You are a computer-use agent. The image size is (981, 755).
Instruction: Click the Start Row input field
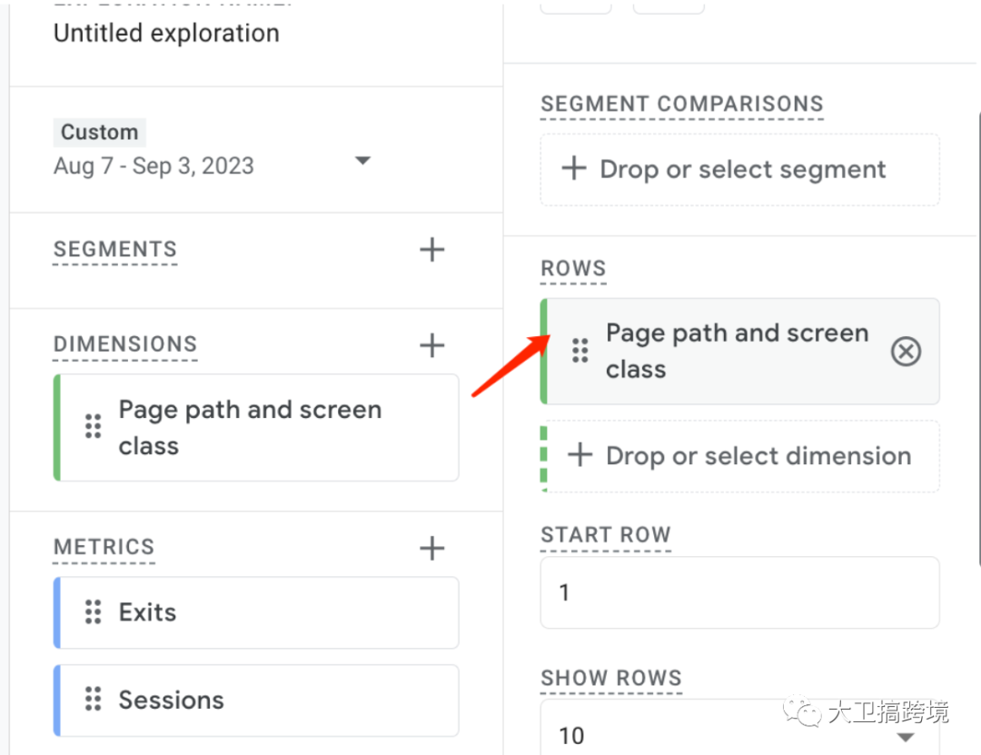[739, 593]
